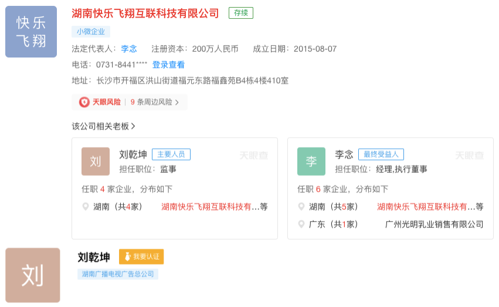Select text 任职 4 家企业
This screenshot has width=499, height=307.
[106, 189]
